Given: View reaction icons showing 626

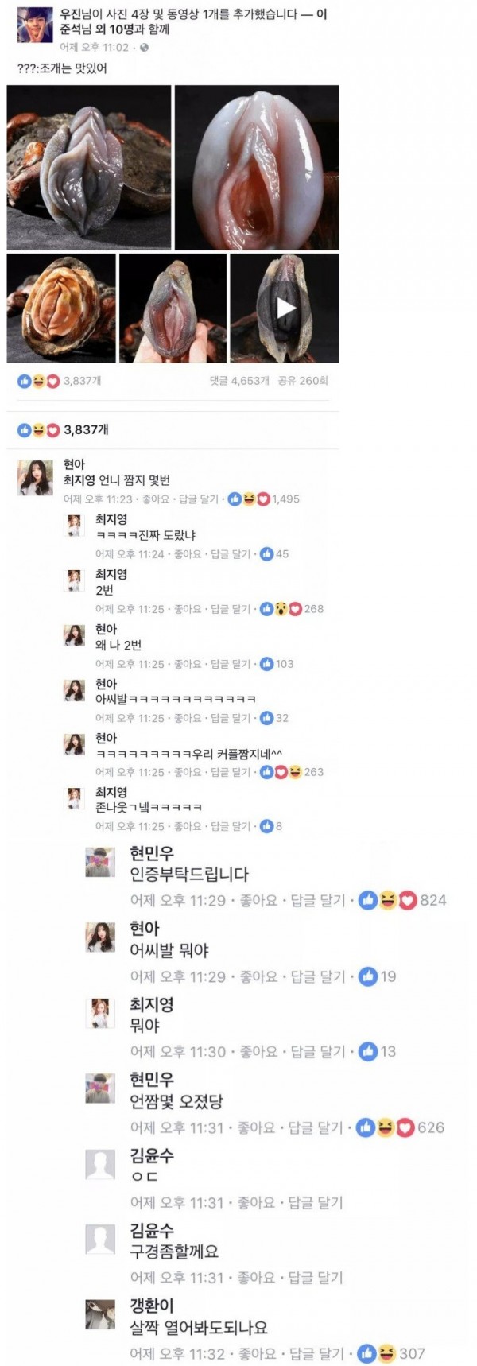Looking at the screenshot, I should pyautogui.click(x=386, y=1127).
